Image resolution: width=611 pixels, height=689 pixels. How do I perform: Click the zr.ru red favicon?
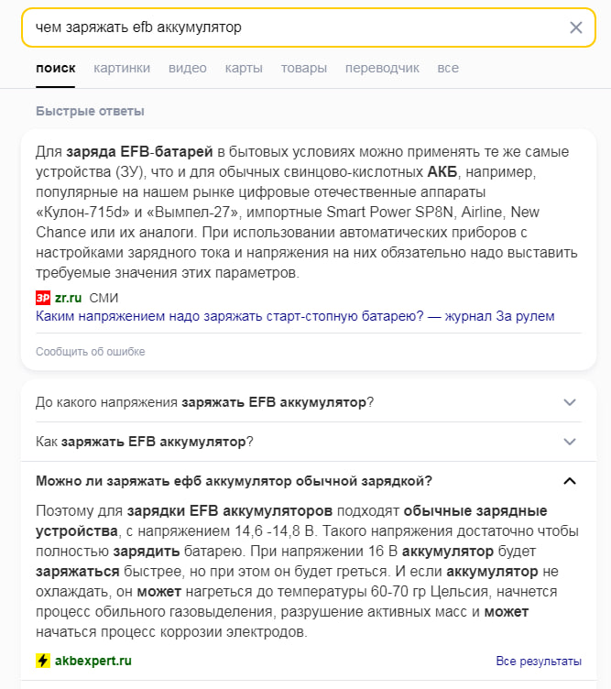tap(43, 298)
